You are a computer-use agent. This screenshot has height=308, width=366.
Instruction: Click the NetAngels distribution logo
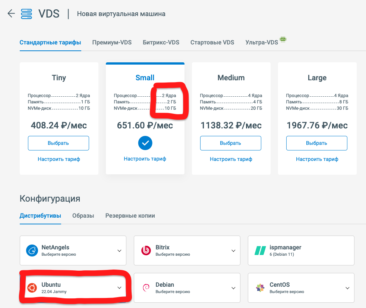[32, 251]
